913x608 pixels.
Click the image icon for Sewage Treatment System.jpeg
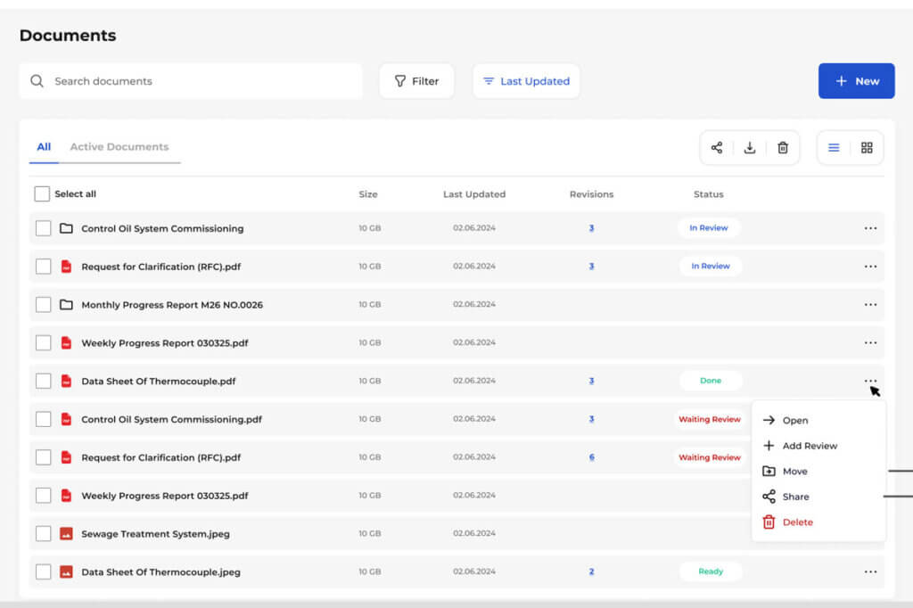coord(66,534)
